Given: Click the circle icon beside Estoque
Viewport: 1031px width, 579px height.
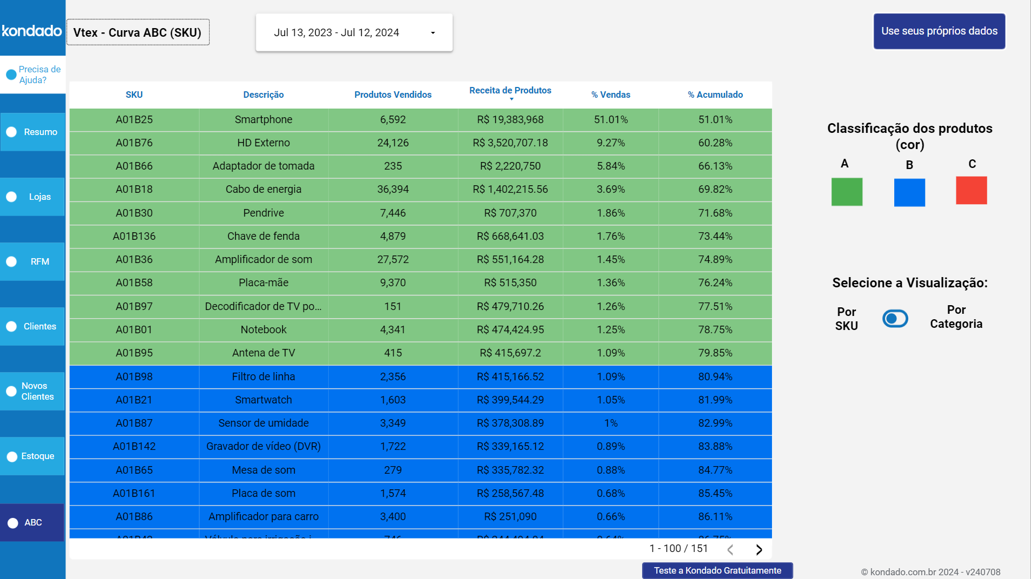Looking at the screenshot, I should tap(11, 456).
